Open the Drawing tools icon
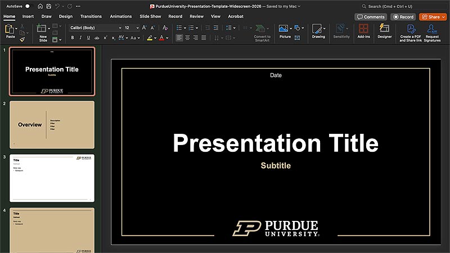 (317, 29)
